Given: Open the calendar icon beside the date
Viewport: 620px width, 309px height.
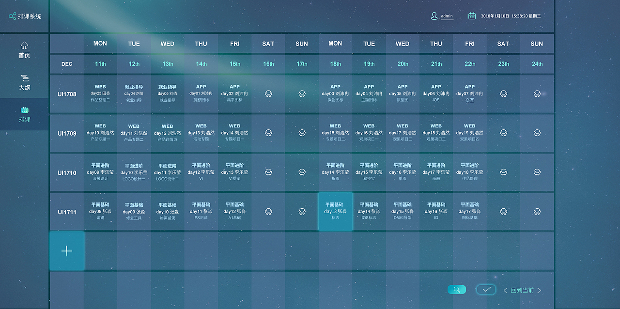Looking at the screenshot, I should (472, 16).
